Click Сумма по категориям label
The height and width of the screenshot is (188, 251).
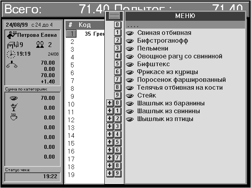click(x=26, y=89)
